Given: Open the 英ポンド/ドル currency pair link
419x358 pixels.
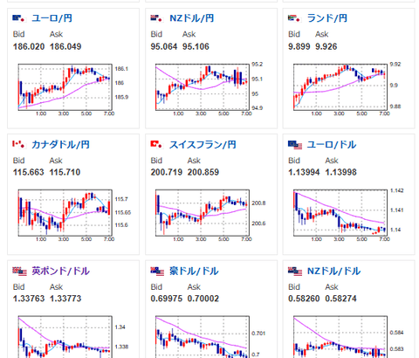Looking at the screenshot, I should (60, 271).
